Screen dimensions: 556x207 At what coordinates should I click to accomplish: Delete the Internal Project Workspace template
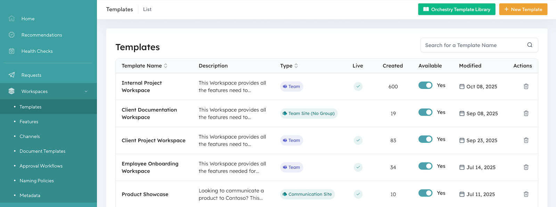click(x=526, y=86)
